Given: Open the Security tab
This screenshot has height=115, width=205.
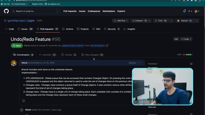Looking at the screenshot, I should [112, 29].
